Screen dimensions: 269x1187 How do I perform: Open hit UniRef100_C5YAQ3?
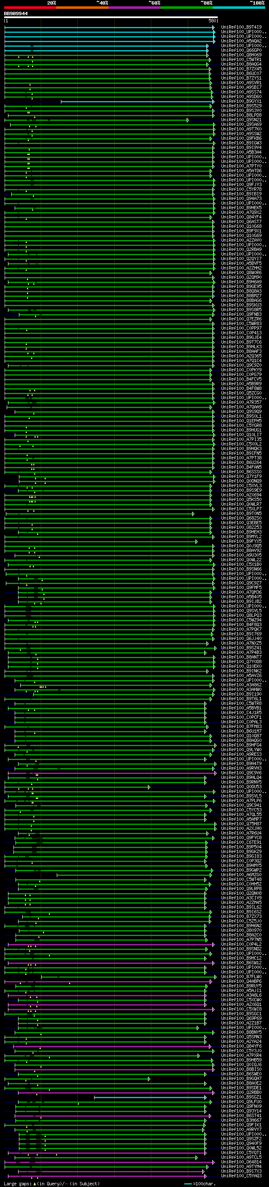pos(241,1176)
